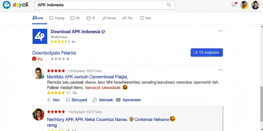Select the If tab

point(91,18)
